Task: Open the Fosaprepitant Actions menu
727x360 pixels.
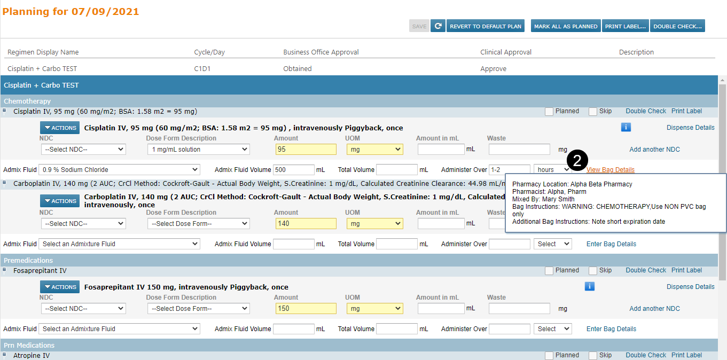Action: pyautogui.click(x=60, y=287)
